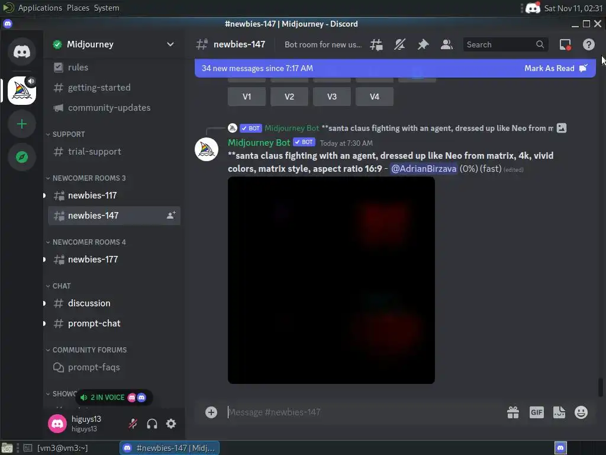Viewport: 606px width, 455px height.
Task: Open User Settings gear icon
Action: click(171, 424)
